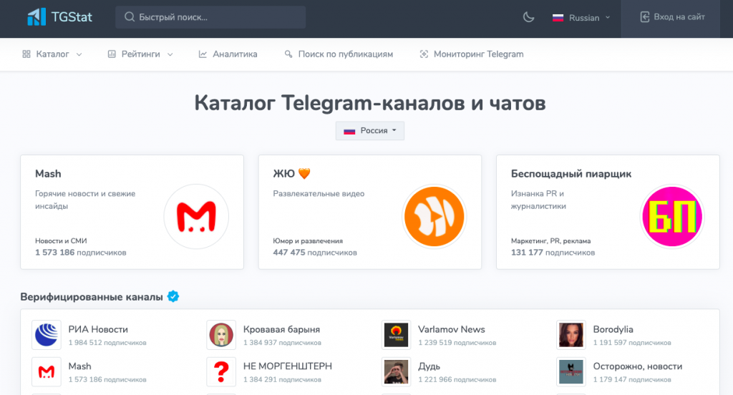Viewport: 733px width, 395px height.
Task: Open the Mash featured card title
Action: [x=48, y=173]
